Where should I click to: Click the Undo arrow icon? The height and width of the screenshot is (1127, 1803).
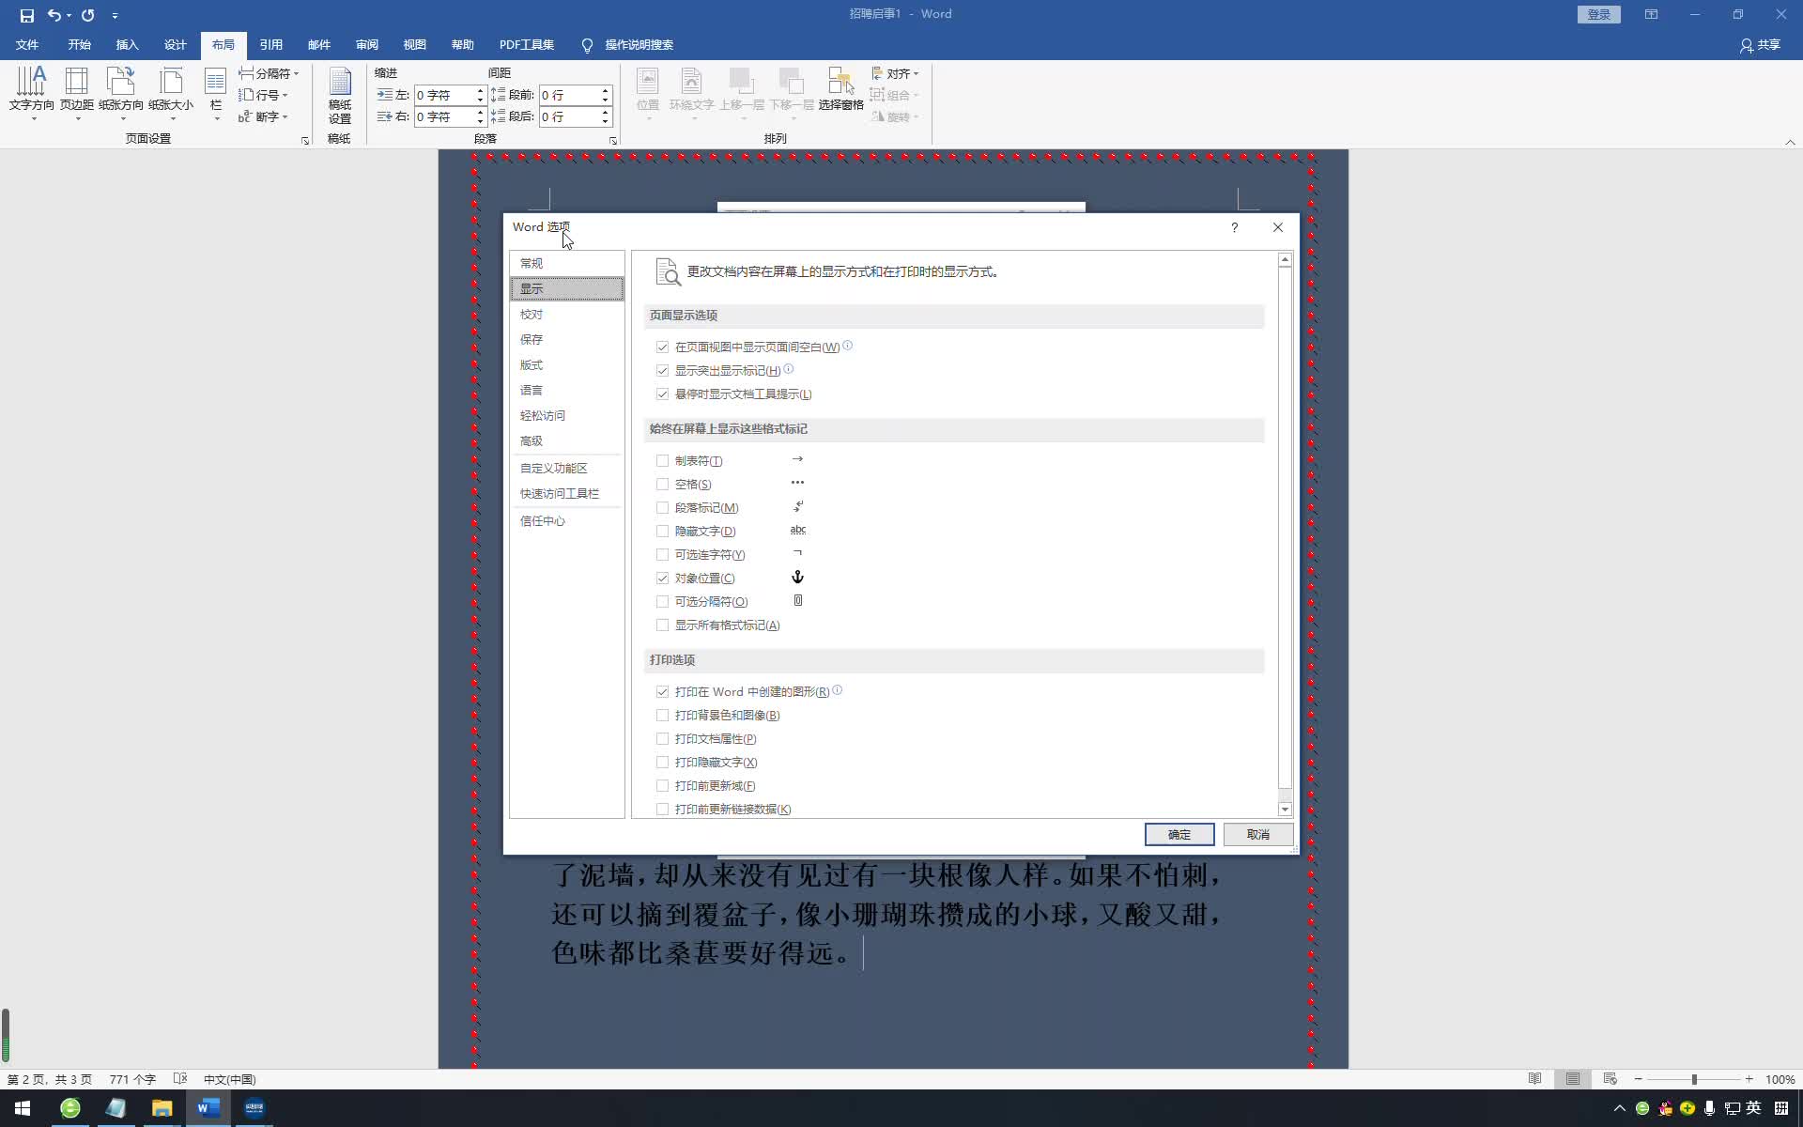pos(54,15)
